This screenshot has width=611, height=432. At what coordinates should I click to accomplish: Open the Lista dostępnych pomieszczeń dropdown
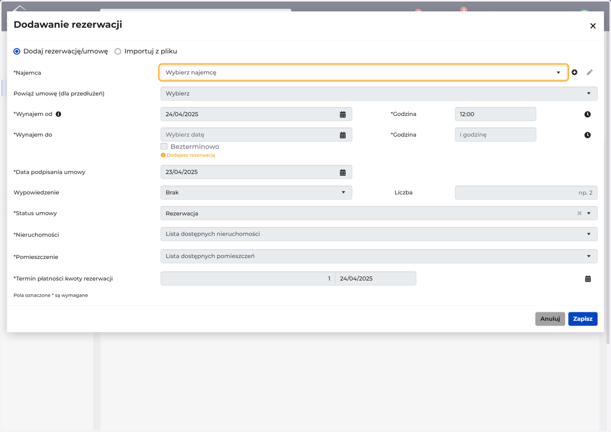[379, 256]
